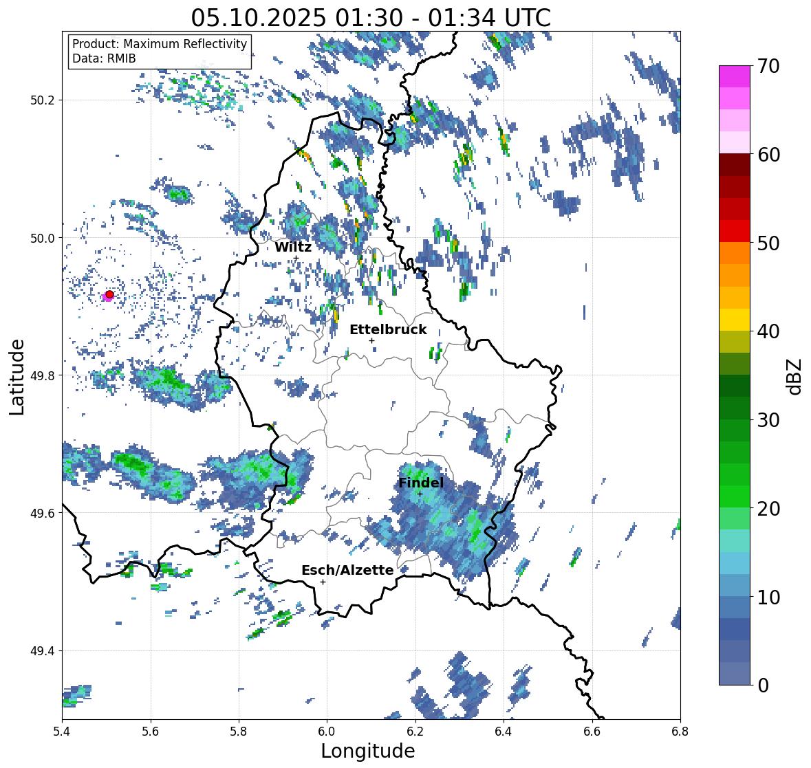Click the 6.0 longitude tick label
The width and height of the screenshot is (811, 768).
tap(327, 732)
